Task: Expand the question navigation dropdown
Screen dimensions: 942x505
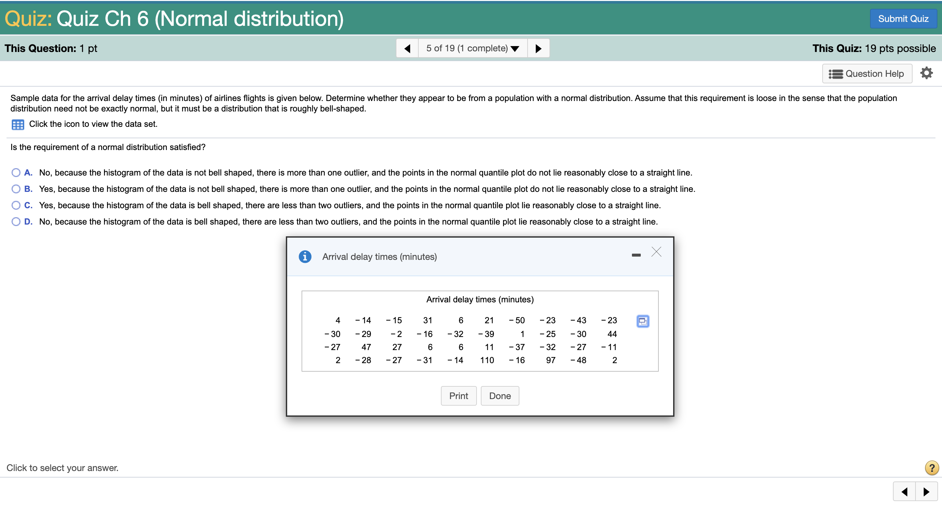Action: pyautogui.click(x=515, y=48)
